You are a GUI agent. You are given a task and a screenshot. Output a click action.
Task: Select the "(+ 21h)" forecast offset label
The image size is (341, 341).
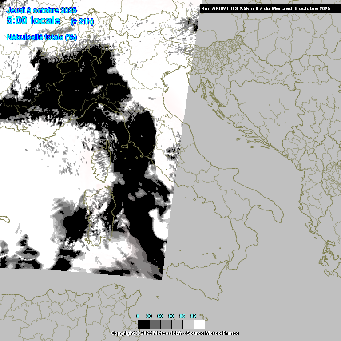(x=82, y=21)
